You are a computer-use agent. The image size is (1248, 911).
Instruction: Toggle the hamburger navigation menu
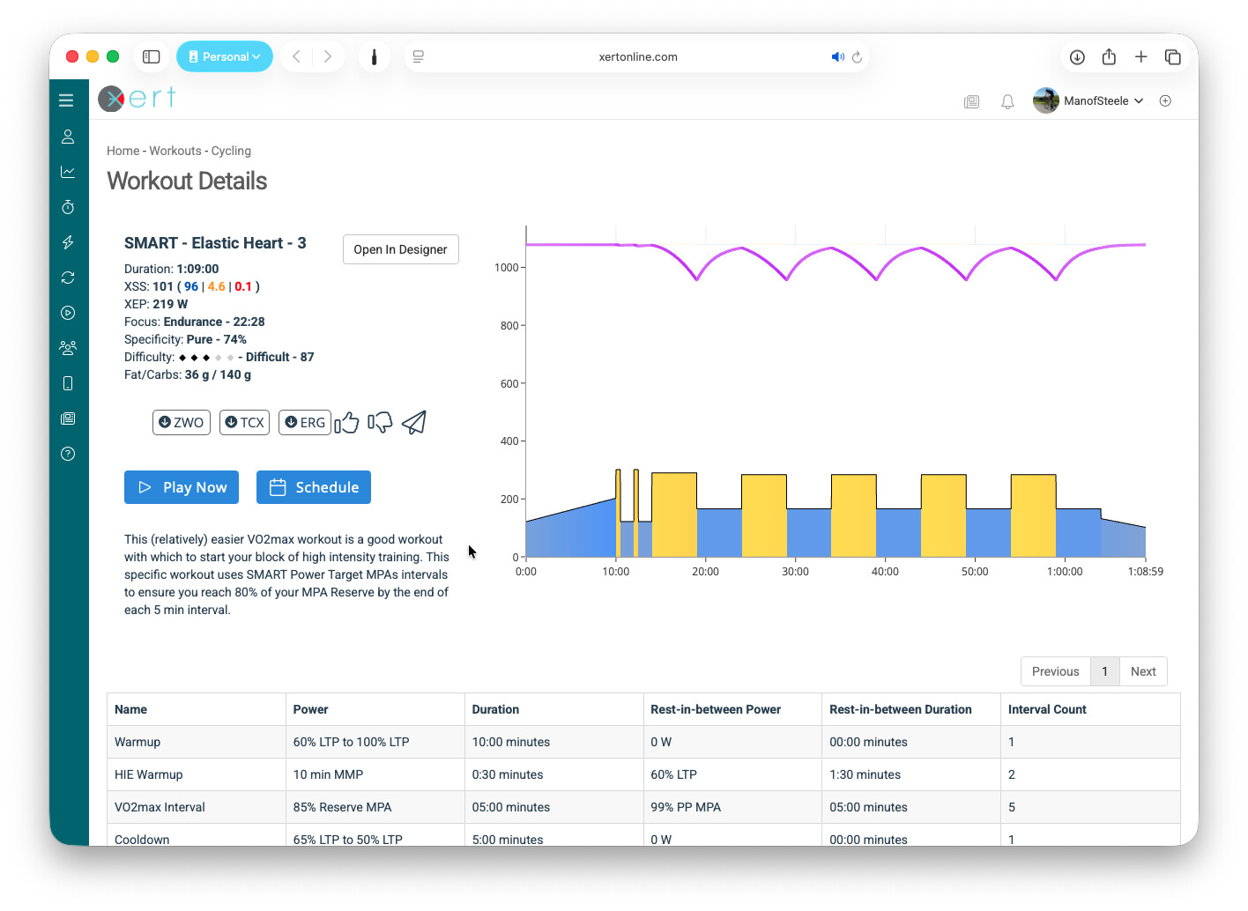pos(66,100)
